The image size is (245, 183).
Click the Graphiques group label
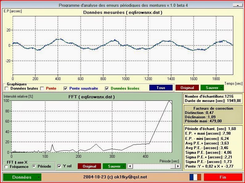pos(17,84)
